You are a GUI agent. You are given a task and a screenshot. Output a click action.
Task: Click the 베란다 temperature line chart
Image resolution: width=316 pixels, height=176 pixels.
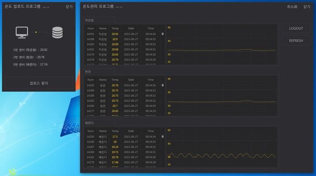click(x=222, y=147)
